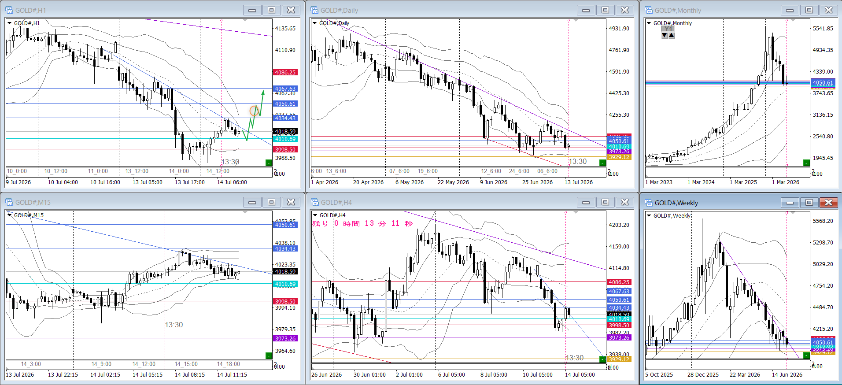
Task: Click the green minus square in the M15 chart
Action: pos(269,355)
